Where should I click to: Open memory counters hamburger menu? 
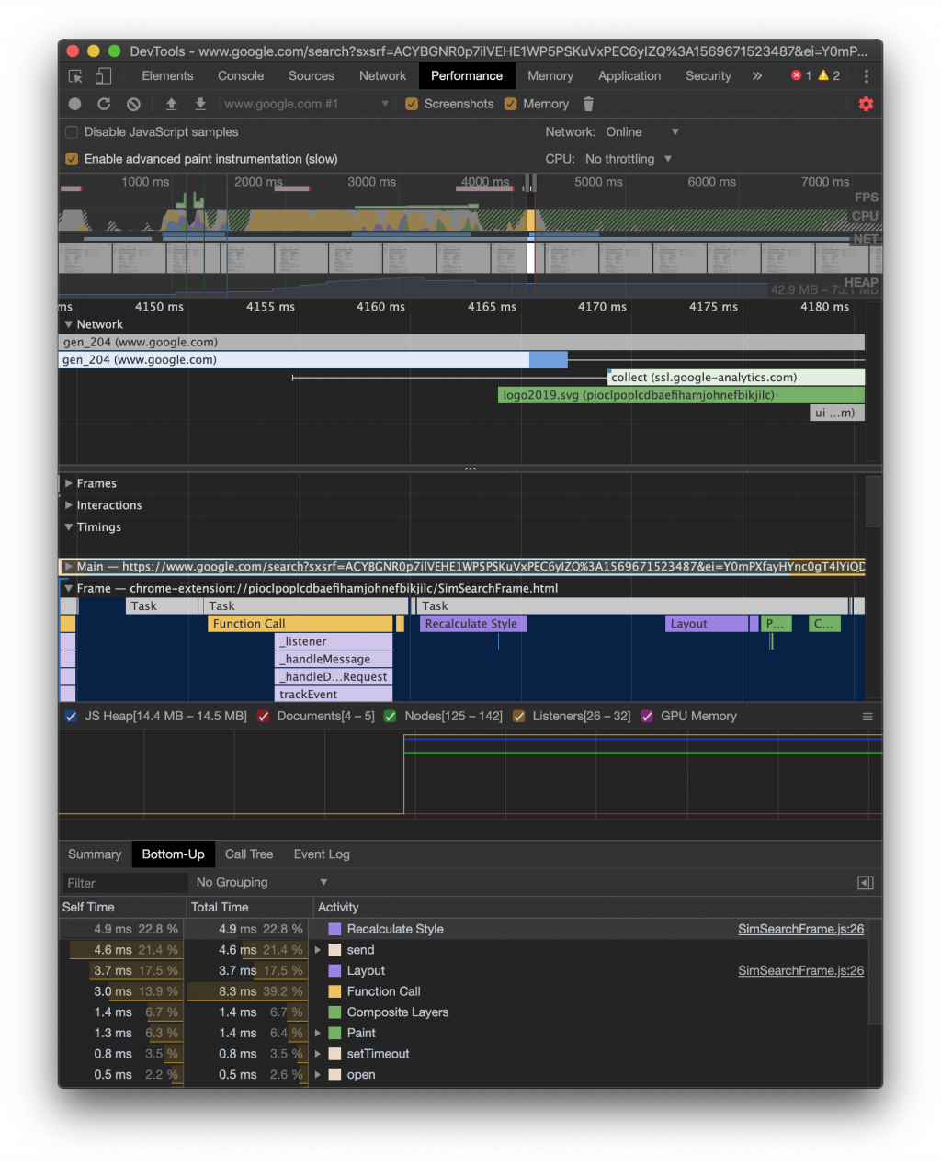(867, 717)
